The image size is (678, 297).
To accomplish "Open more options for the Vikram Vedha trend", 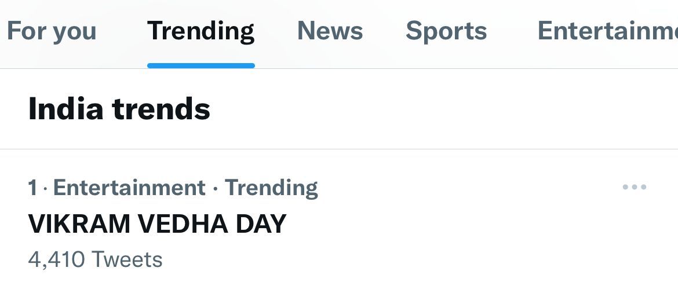I will point(634,188).
